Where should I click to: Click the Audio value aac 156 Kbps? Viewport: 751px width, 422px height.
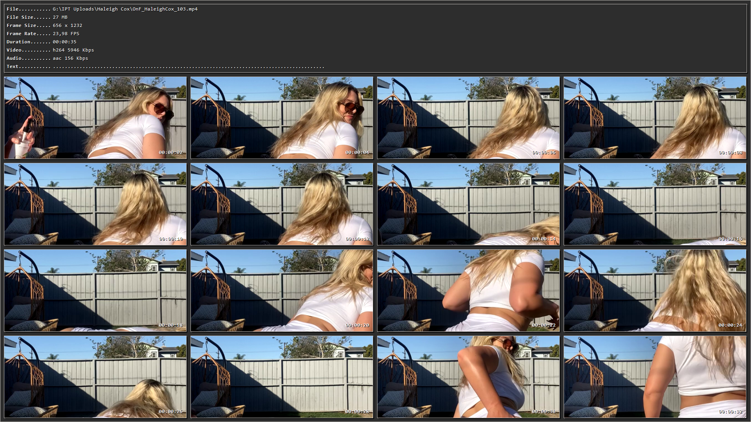[70, 58]
